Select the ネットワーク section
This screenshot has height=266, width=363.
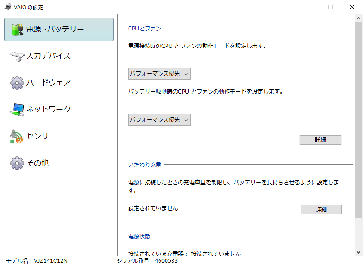[x=59, y=110]
